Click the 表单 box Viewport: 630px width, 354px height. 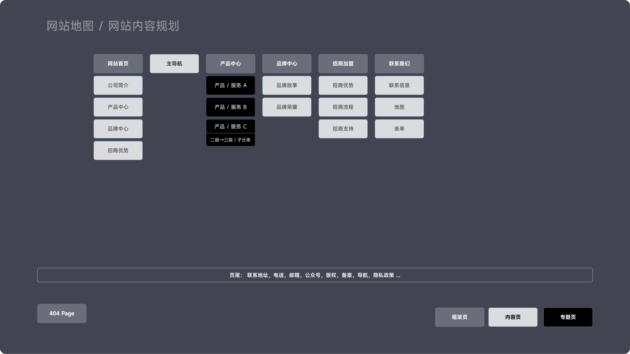tap(399, 129)
